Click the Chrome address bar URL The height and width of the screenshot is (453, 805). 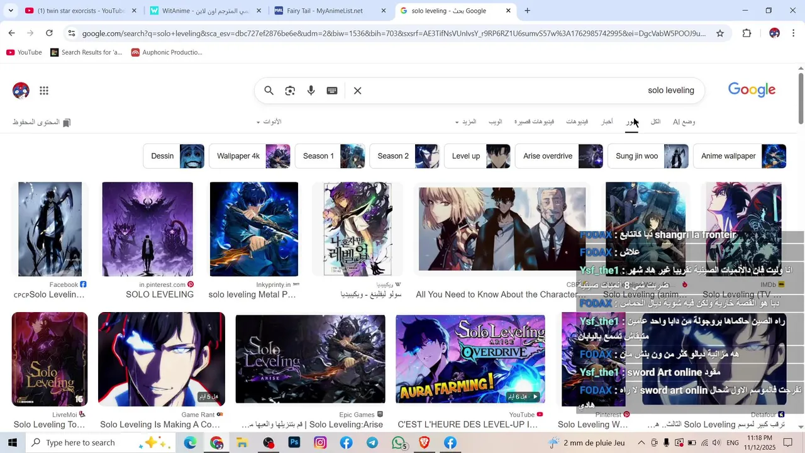pyautogui.click(x=394, y=33)
